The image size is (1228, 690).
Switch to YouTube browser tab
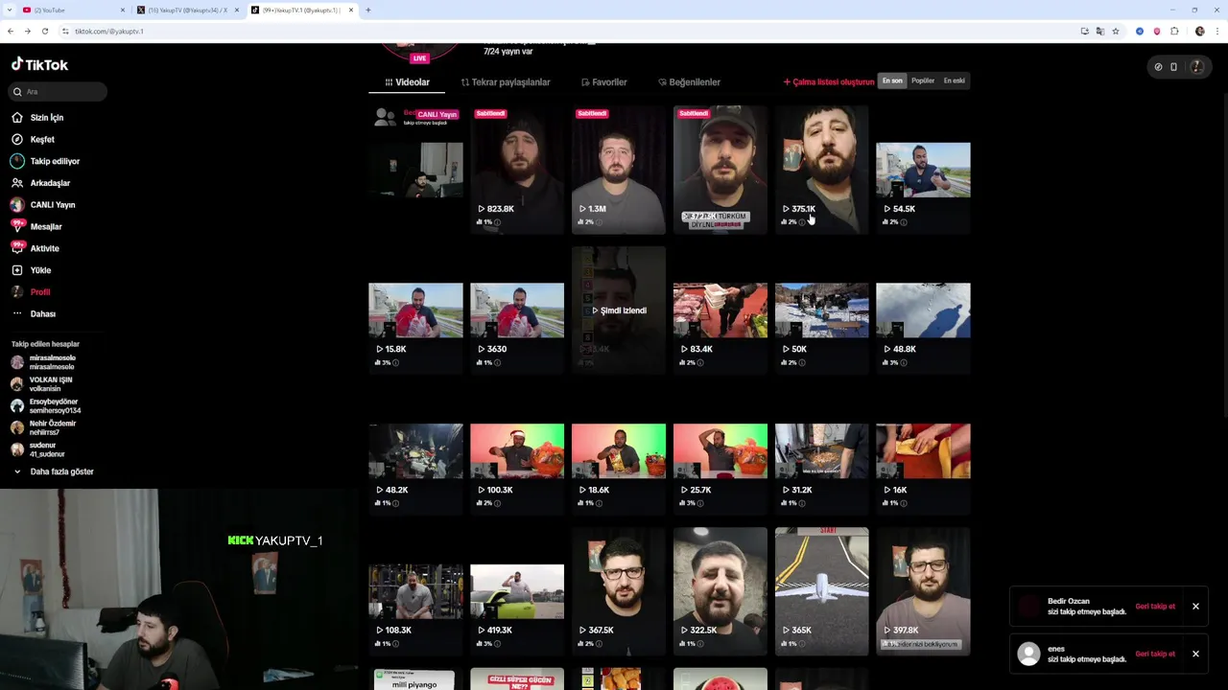coord(74,10)
